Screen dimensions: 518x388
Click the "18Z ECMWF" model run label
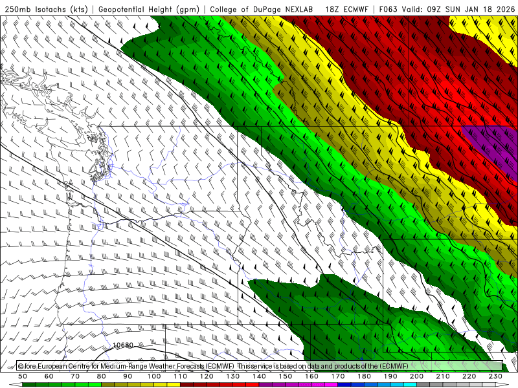pos(346,9)
